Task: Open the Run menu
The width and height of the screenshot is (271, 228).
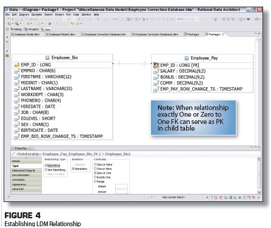Action: (69, 15)
